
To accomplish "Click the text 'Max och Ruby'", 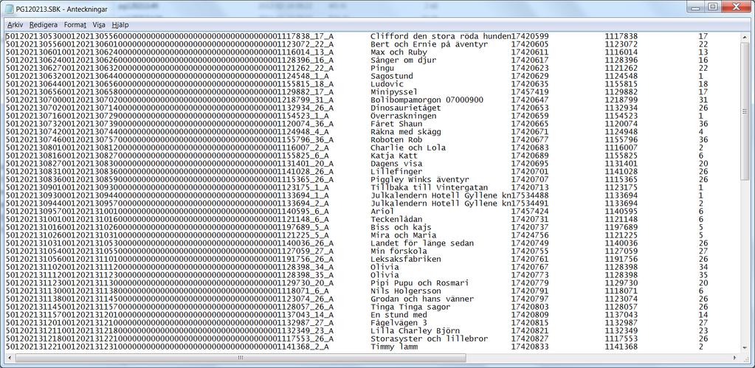I will click(x=399, y=52).
